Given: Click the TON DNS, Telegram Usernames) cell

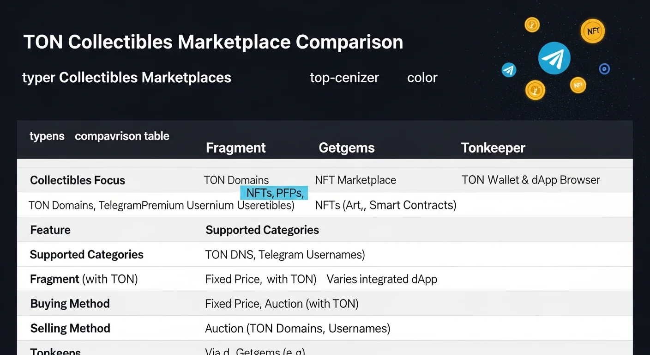Looking at the screenshot, I should [x=285, y=255].
